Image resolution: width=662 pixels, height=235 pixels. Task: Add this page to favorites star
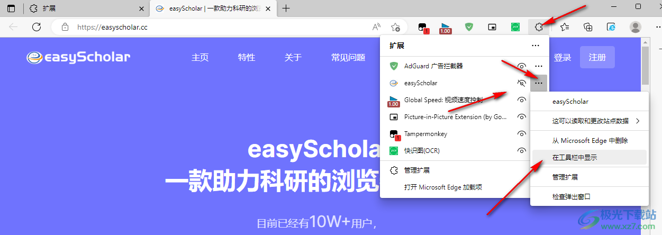[395, 27]
